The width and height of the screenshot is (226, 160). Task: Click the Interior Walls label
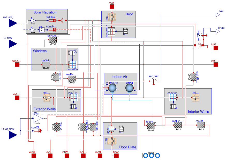click(198, 112)
